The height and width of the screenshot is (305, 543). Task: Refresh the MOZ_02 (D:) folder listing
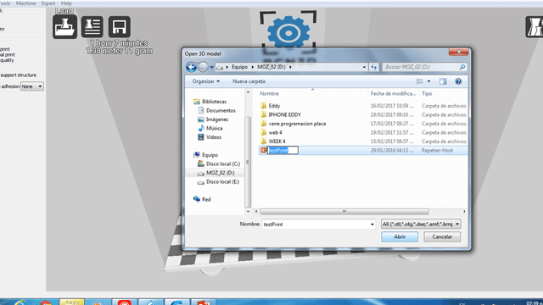click(374, 67)
